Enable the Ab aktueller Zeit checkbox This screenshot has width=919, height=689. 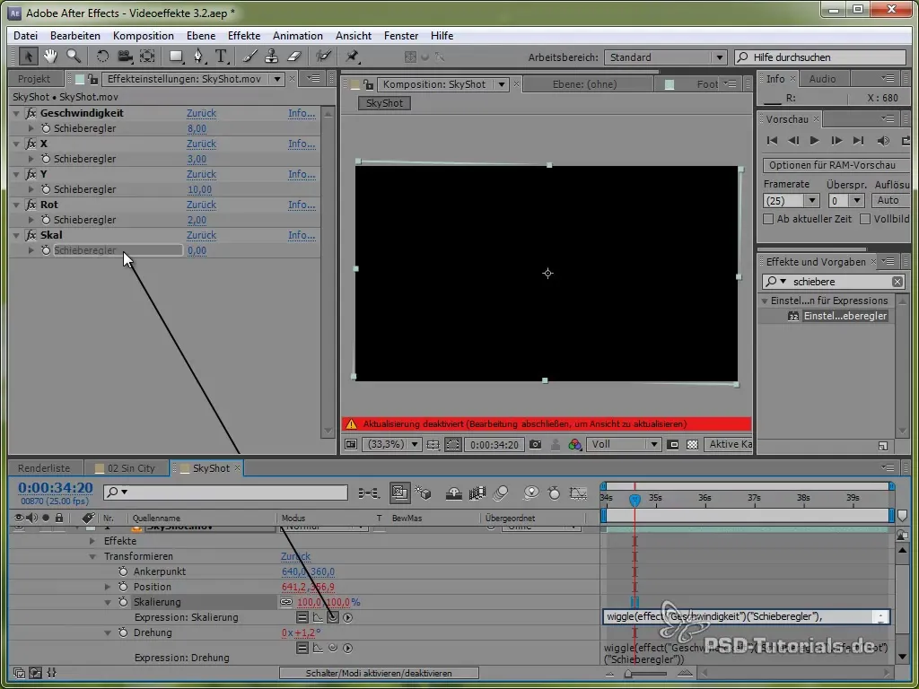point(768,219)
